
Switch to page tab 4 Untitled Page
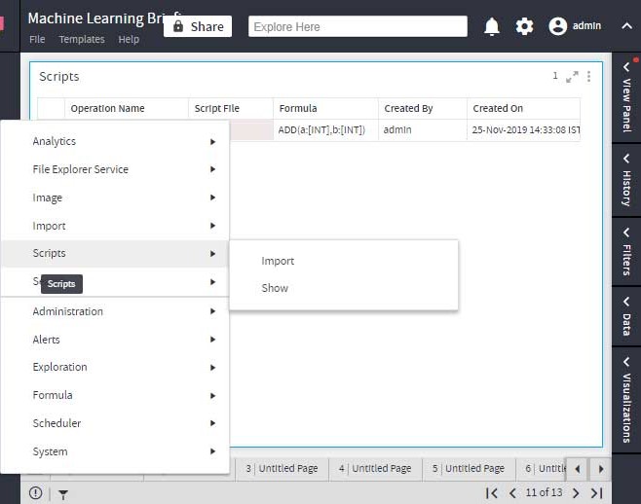pos(375,468)
